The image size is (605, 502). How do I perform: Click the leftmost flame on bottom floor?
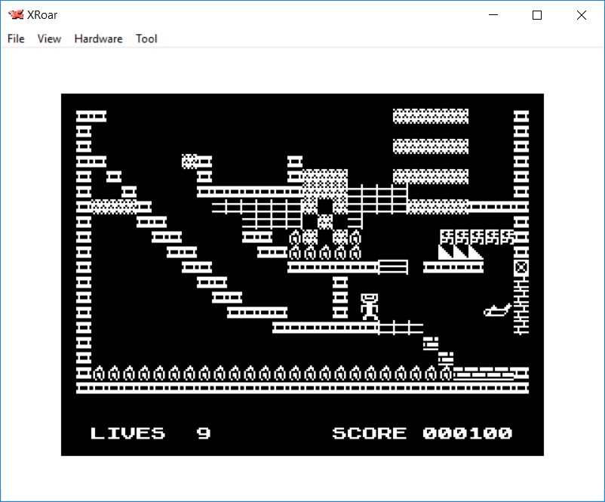(98, 373)
